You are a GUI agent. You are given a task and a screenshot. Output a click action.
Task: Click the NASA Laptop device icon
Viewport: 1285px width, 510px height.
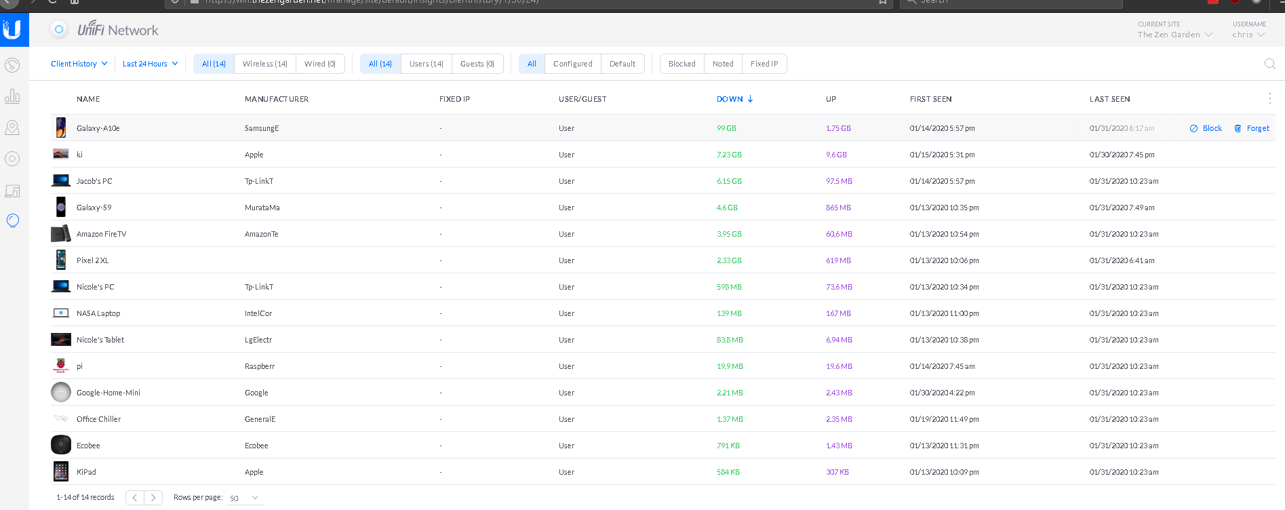(61, 313)
